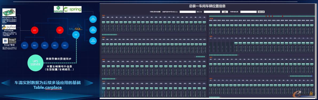Click station 102 in the BA4 row
Viewport: 318px width, 100px height.
(x=103, y=39)
